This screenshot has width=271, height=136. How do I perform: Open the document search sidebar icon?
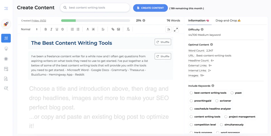(x=6, y=79)
